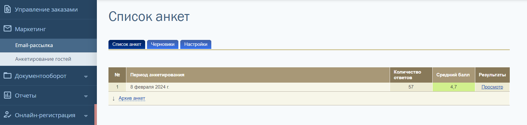Expand the Документооборот chevron
Screen dimensions: 527x125
[86, 76]
